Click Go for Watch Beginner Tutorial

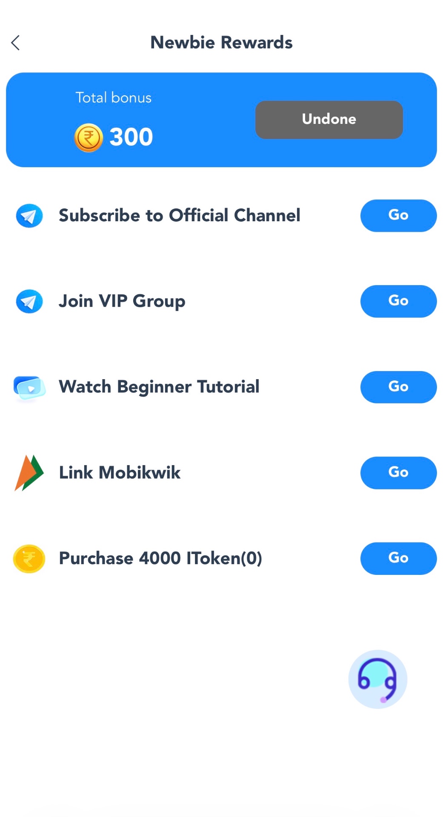click(x=398, y=387)
